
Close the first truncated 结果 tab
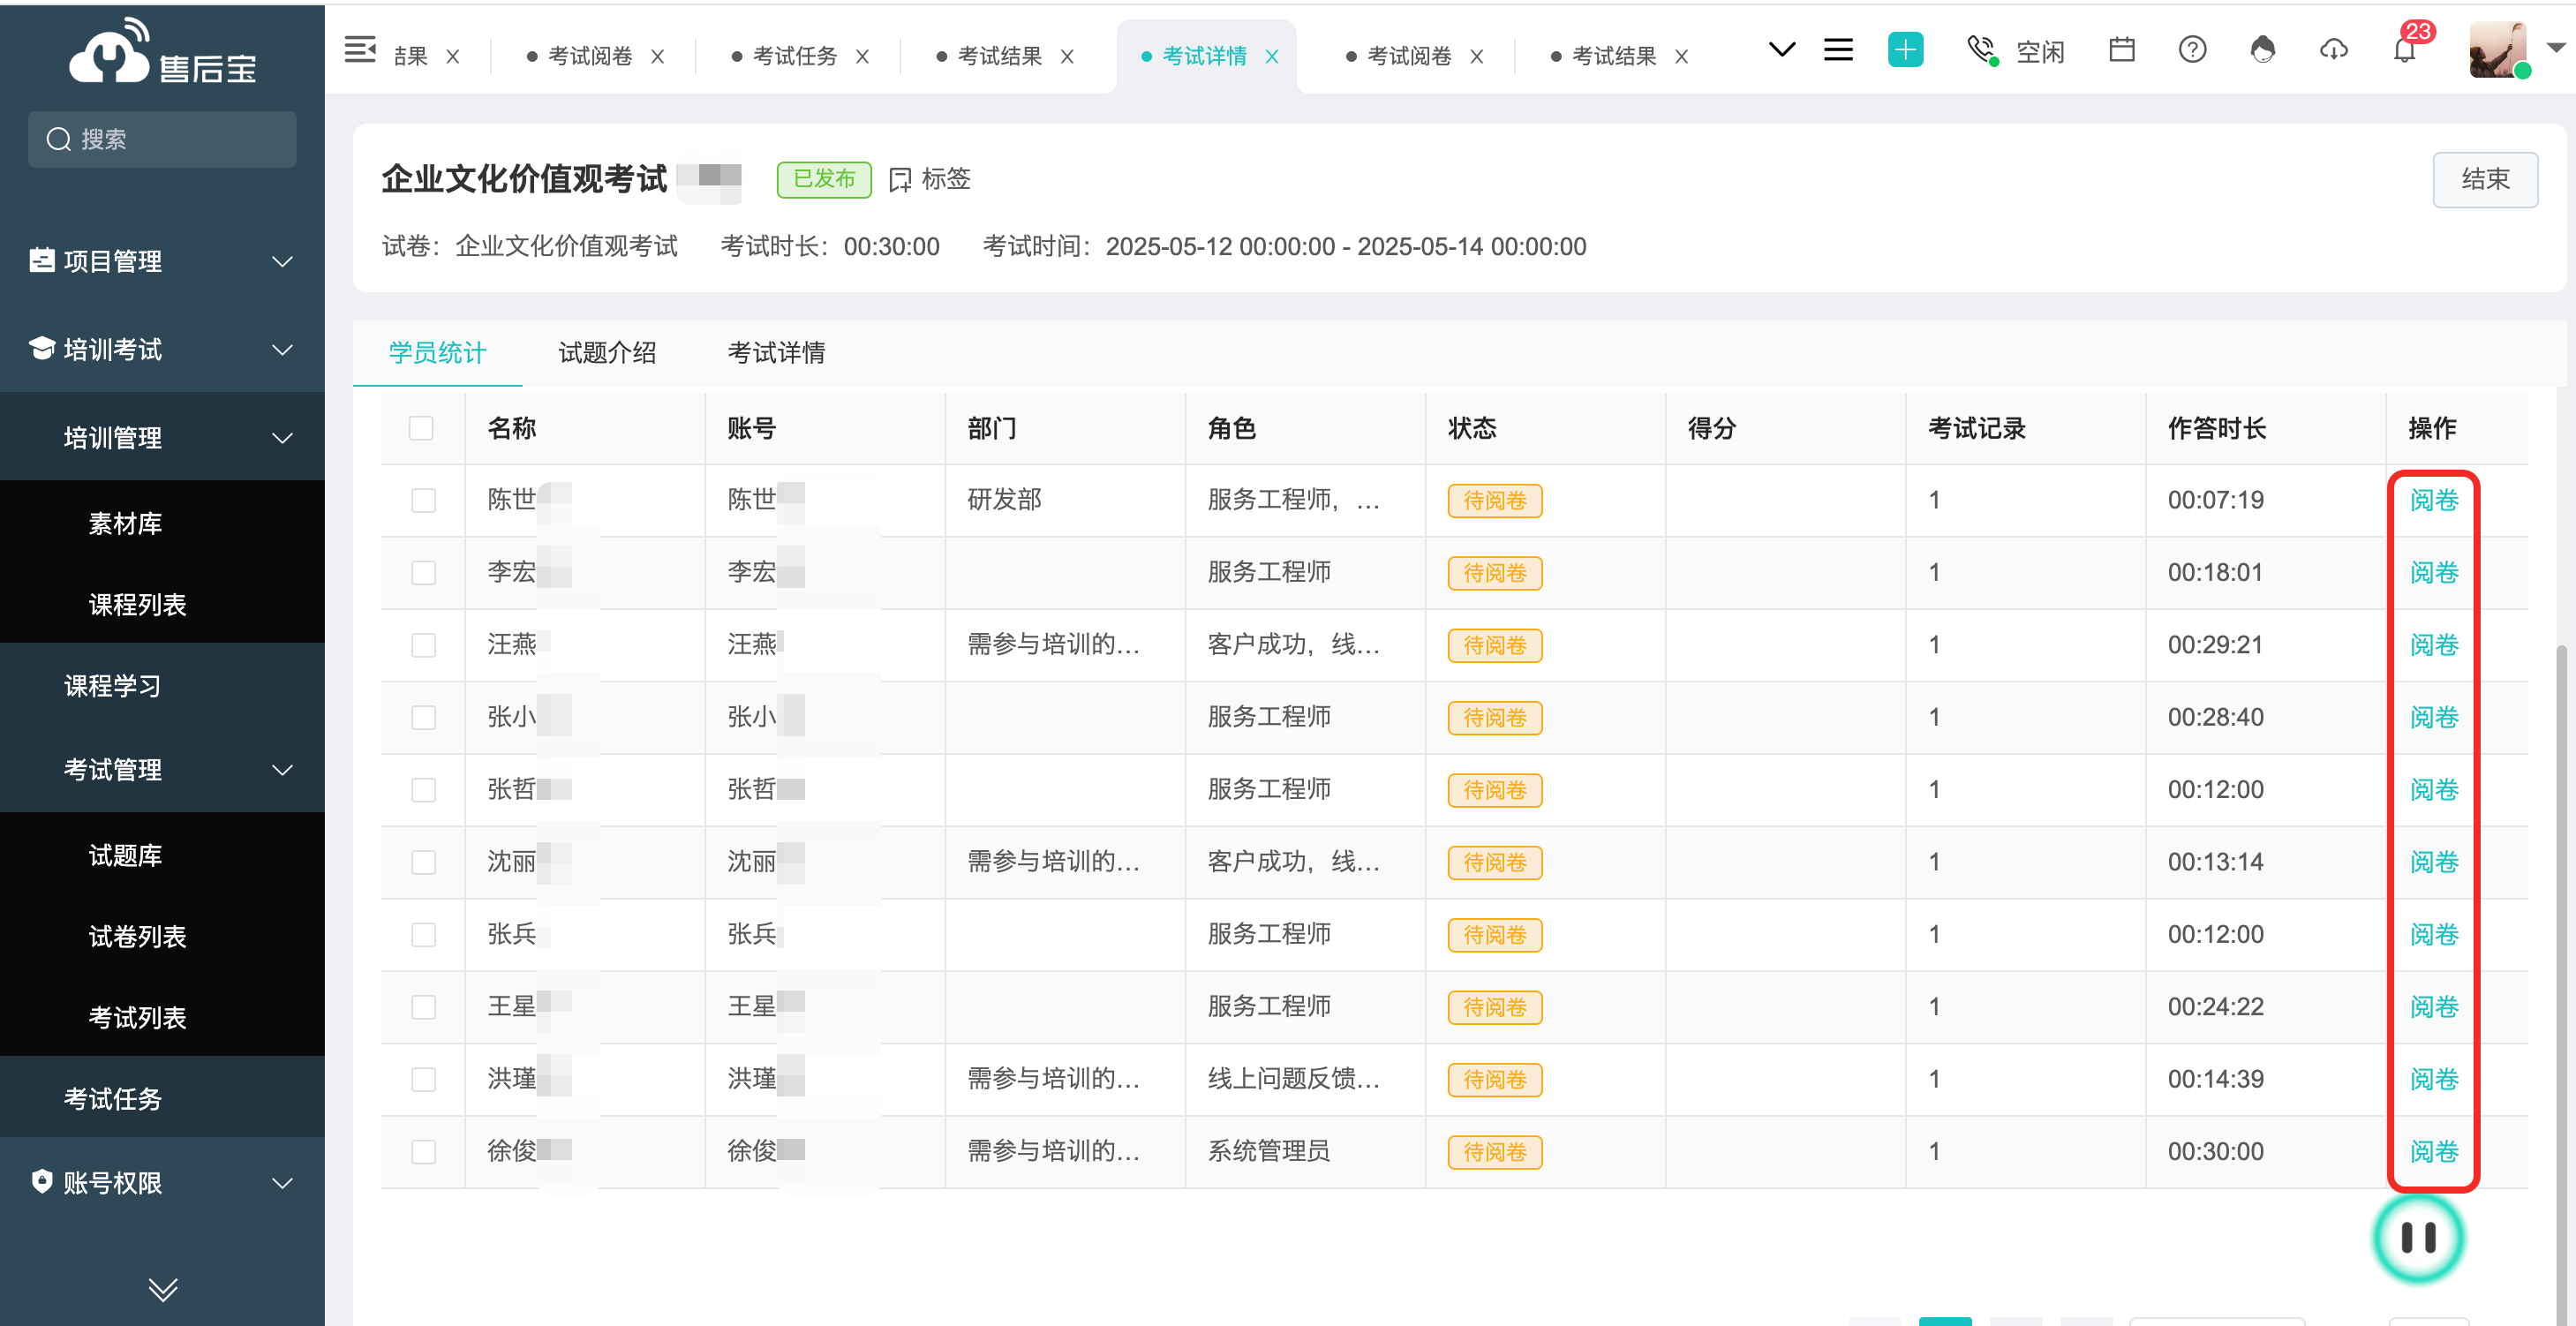(x=452, y=57)
